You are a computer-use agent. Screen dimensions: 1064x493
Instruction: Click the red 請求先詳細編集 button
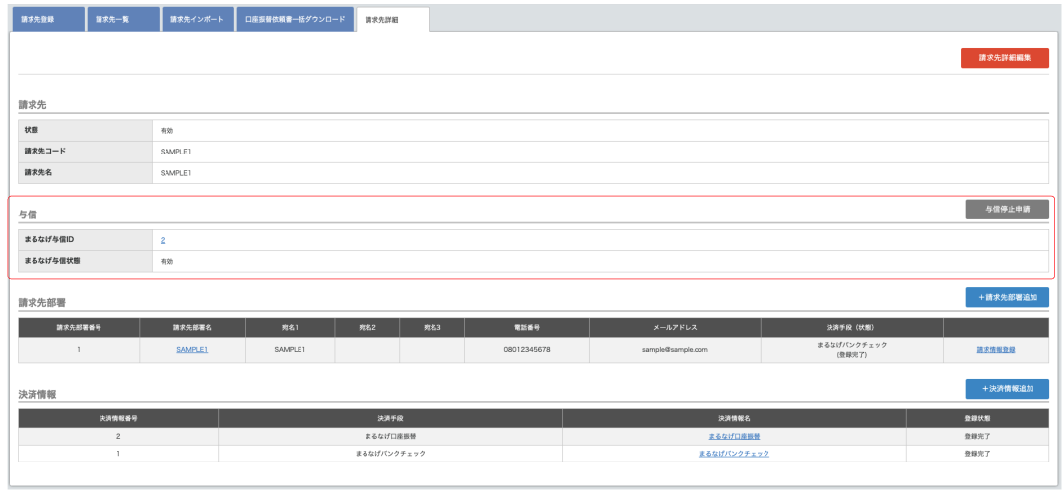click(x=1004, y=58)
